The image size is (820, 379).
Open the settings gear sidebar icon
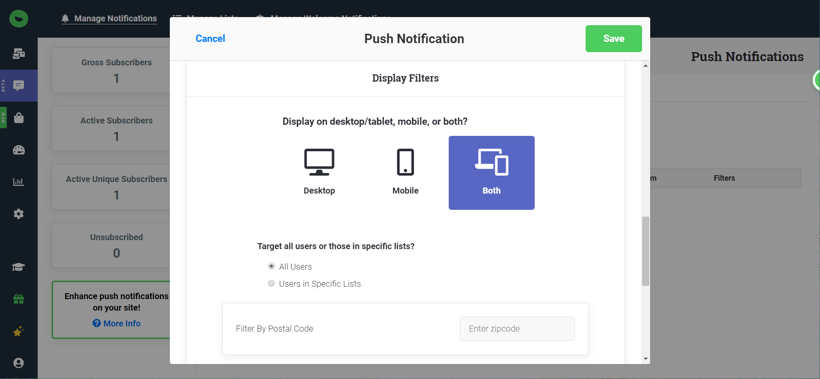[x=19, y=214]
